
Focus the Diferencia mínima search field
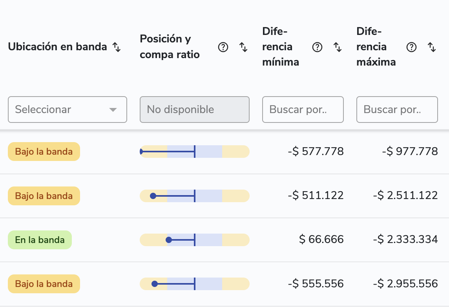tap(303, 110)
